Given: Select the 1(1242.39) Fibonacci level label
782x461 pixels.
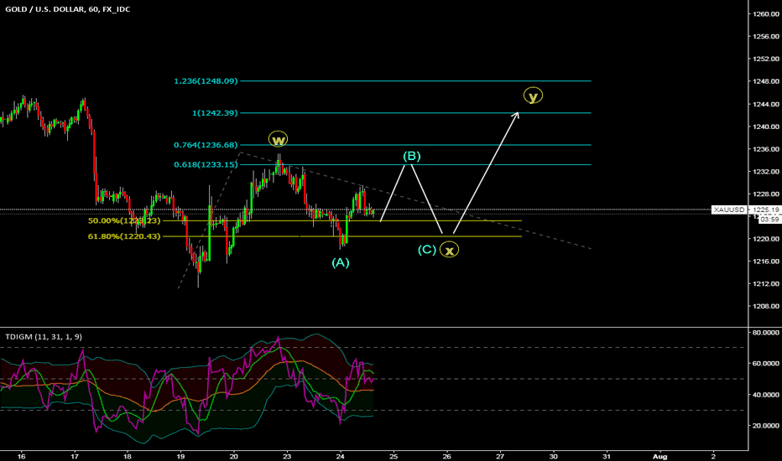Looking at the screenshot, I should pos(215,113).
